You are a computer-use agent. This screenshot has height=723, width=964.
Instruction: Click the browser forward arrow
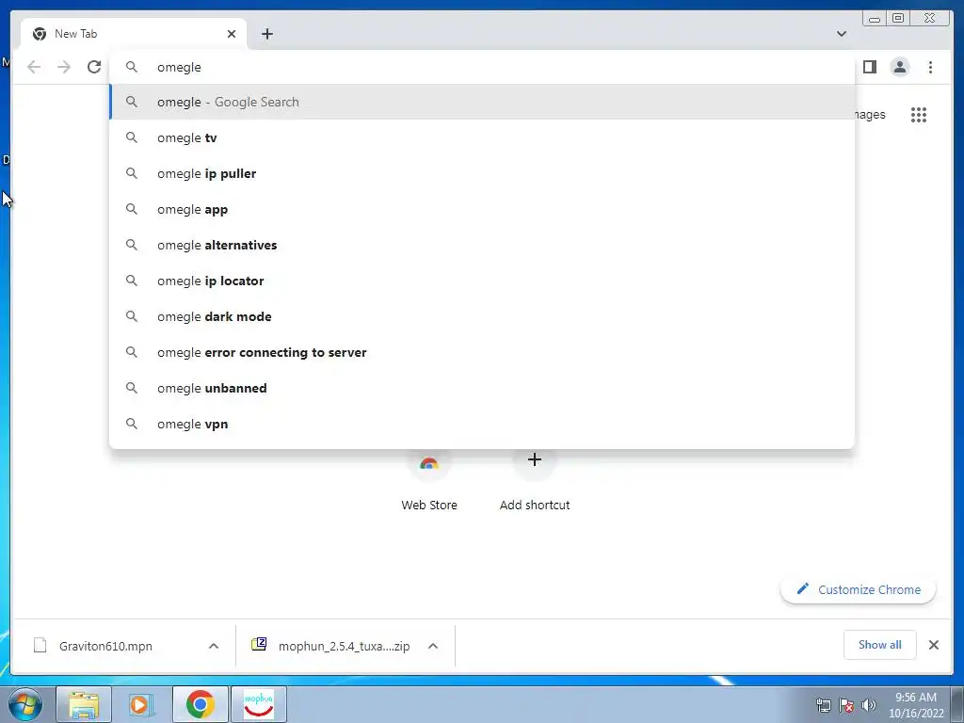[x=64, y=67]
